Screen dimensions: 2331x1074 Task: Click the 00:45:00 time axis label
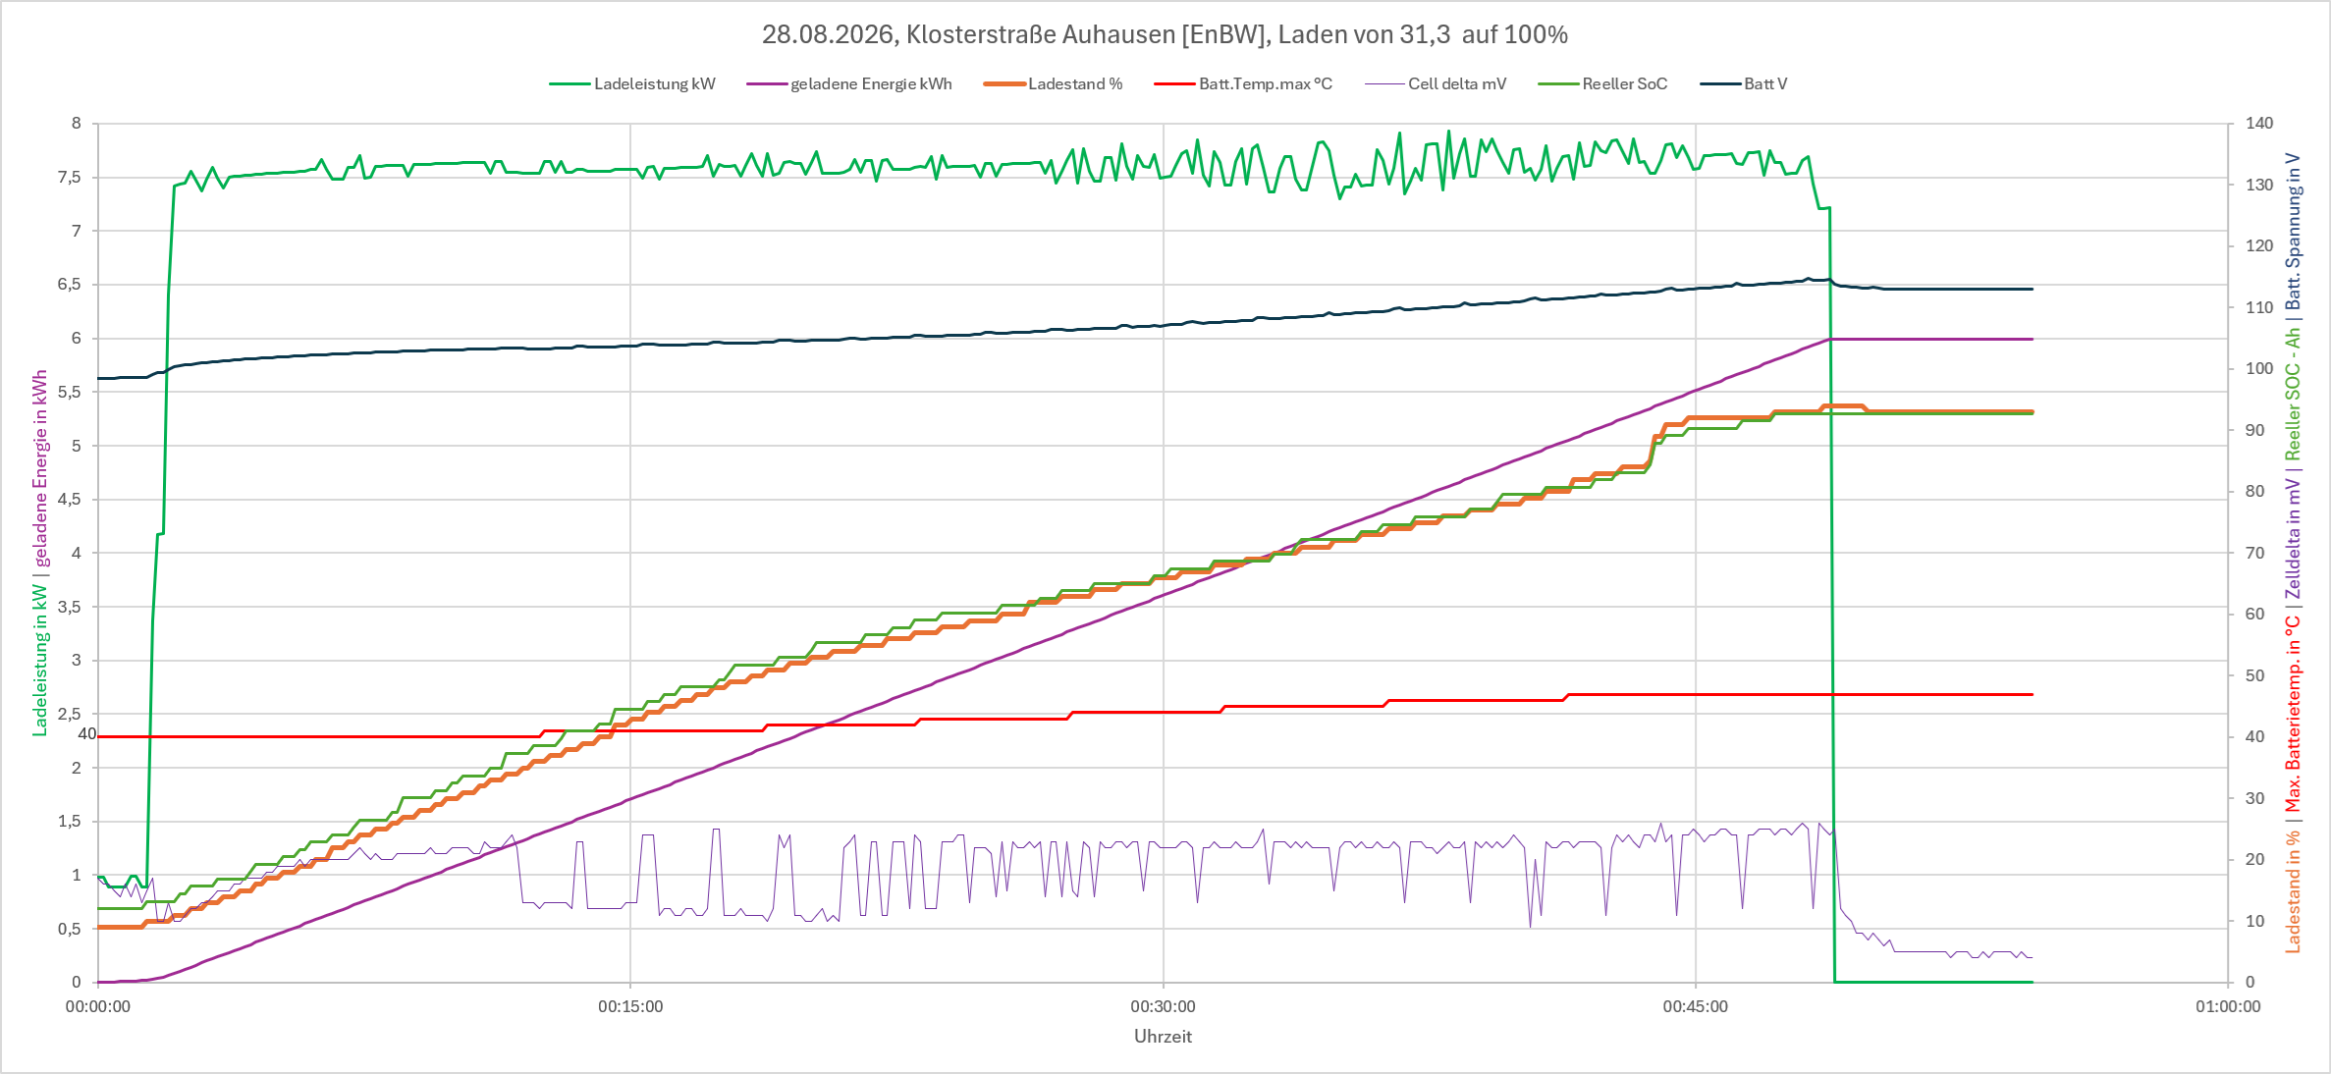tap(1695, 1007)
